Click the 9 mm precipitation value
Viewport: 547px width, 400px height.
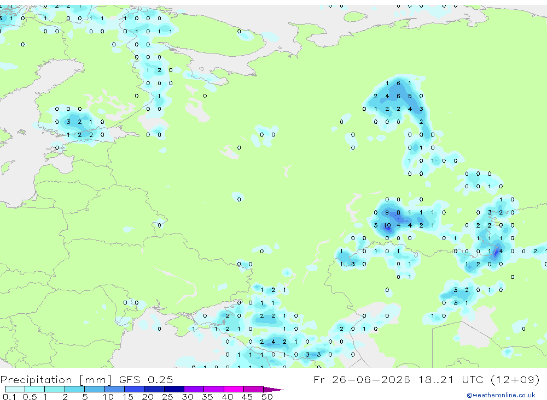point(387,212)
